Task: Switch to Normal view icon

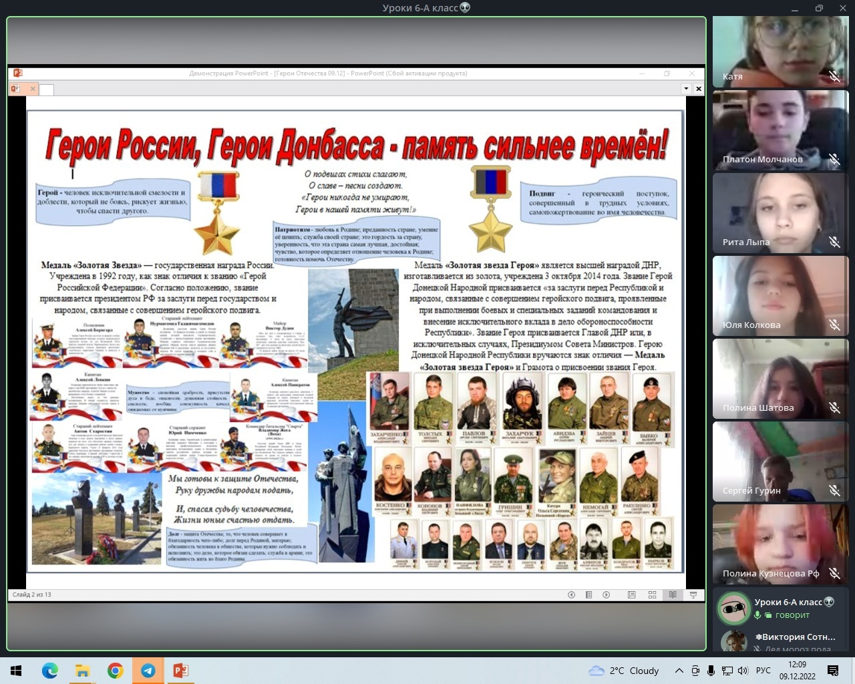Action: click(x=631, y=594)
